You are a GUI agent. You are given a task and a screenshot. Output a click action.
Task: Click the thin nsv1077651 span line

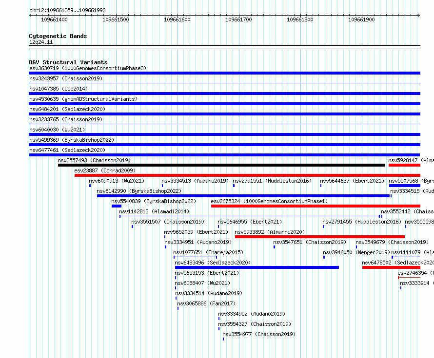tap(195, 257)
